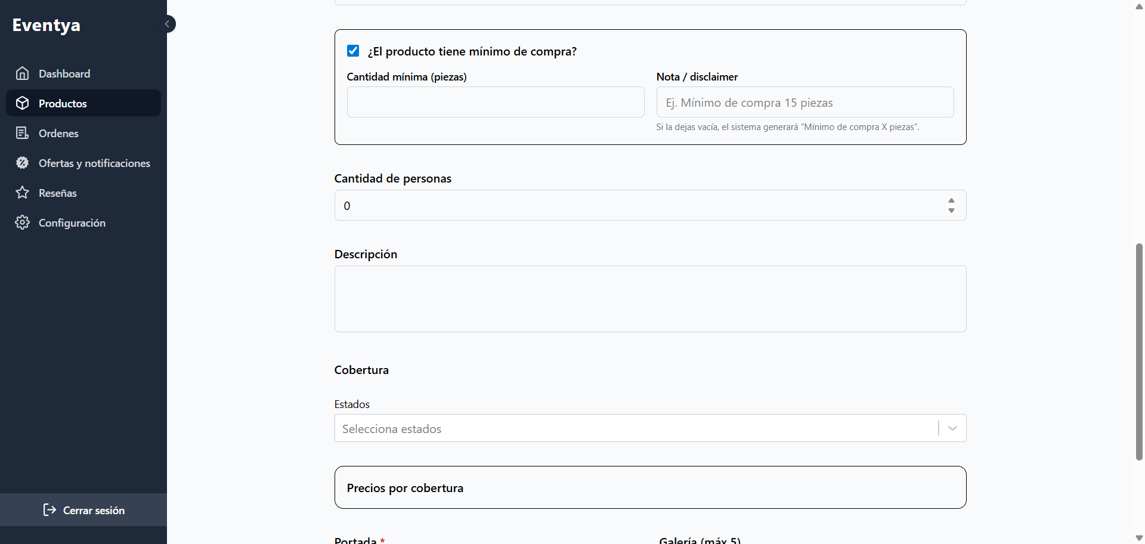Open Configuración using the gear icon
The width and height of the screenshot is (1145, 544).
(x=22, y=222)
